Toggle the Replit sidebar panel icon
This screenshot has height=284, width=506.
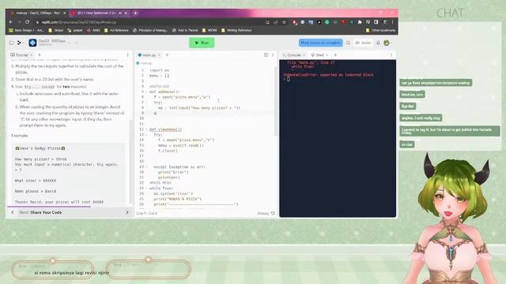11,43
